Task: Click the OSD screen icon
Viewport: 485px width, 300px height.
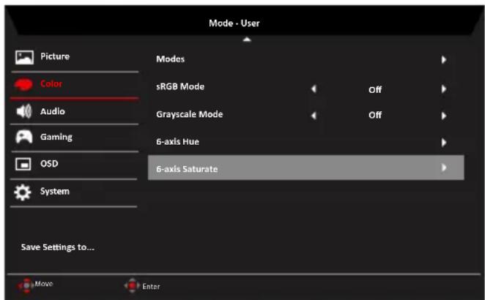Action: click(23, 164)
